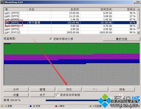Select the H: [NTFS] drive icon
This screenshot has width=141, height=109.
click(x=6, y=29)
